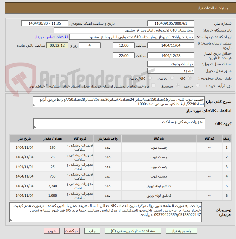This screenshot has height=239, width=236.
Task: Click the گروه کالا textarea تجهیزات پزشکی و سلامت
Action: coord(119,123)
